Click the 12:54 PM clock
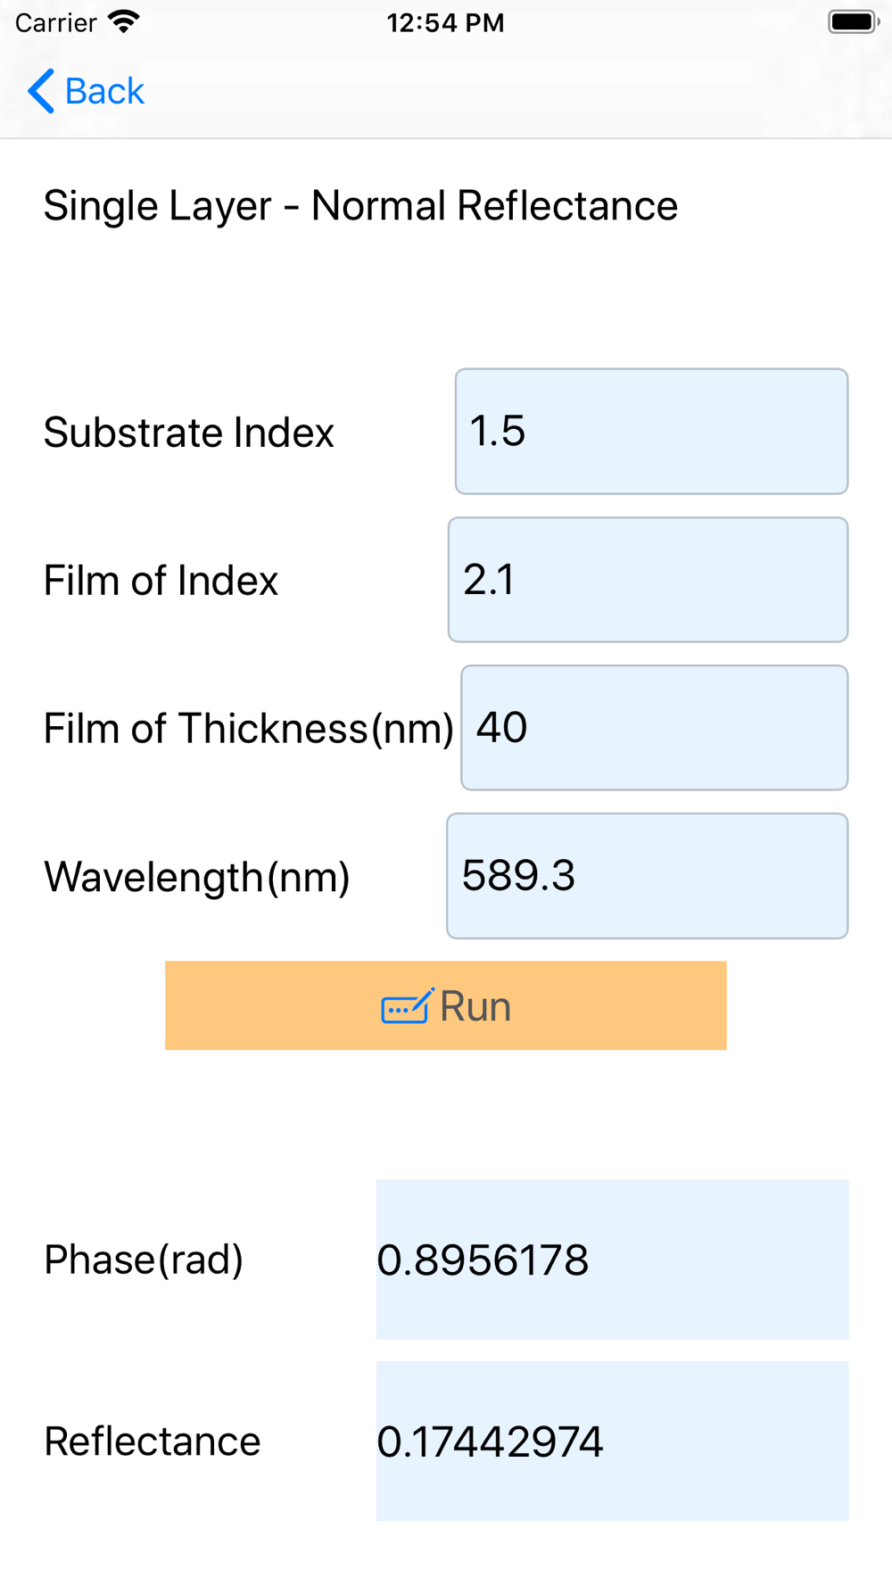Image resolution: width=892 pixels, height=1586 pixels. coord(446,22)
